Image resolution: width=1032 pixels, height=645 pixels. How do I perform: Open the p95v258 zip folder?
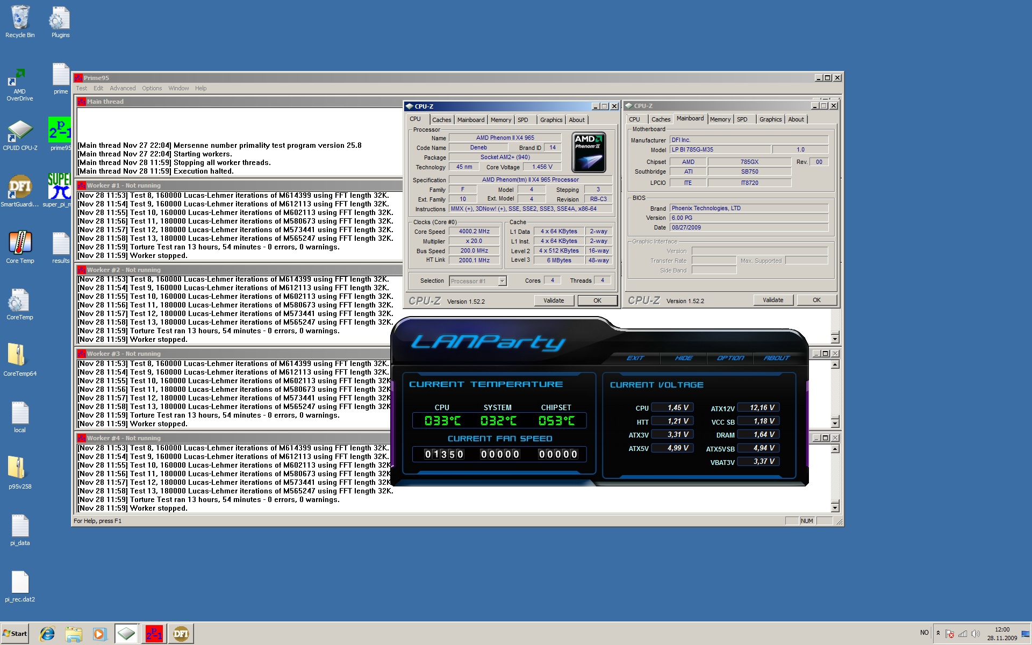[20, 473]
